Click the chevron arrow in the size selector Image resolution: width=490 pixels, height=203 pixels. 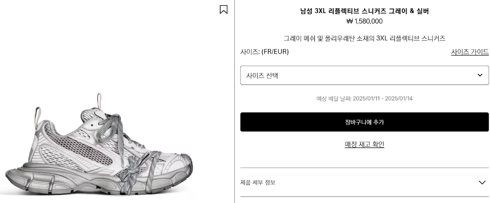point(480,75)
